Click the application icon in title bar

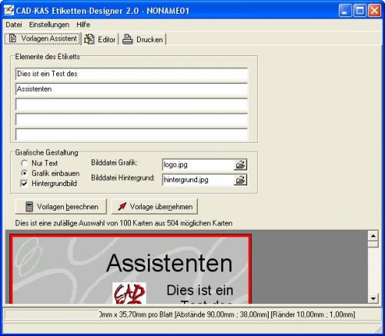8,11
